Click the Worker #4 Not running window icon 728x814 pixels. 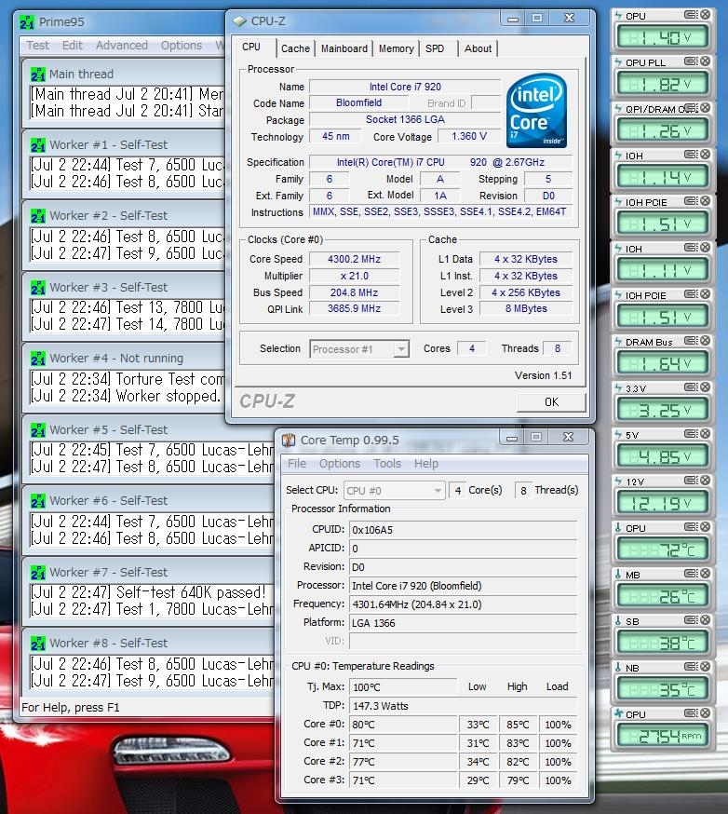pos(38,359)
